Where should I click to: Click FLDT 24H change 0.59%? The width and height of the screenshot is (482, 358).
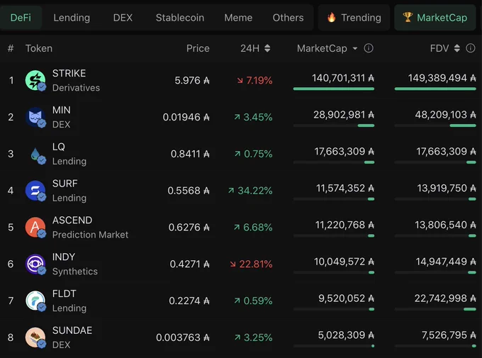[253, 301]
